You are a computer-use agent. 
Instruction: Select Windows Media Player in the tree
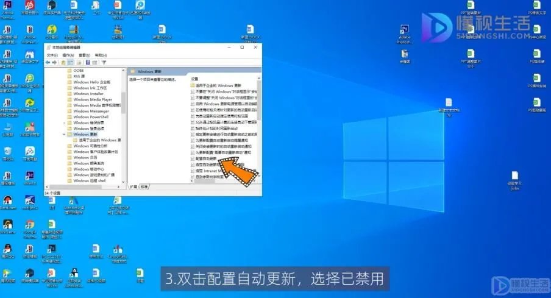tap(90, 99)
